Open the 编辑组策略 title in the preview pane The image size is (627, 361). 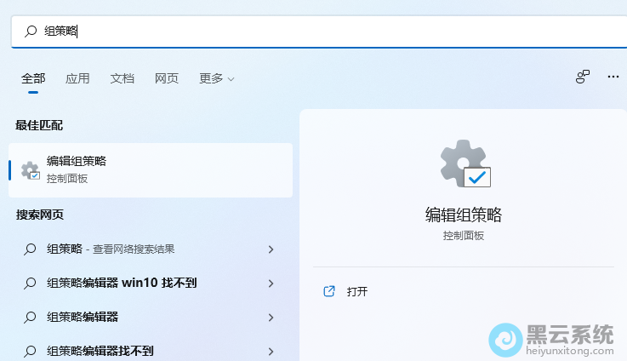point(464,214)
